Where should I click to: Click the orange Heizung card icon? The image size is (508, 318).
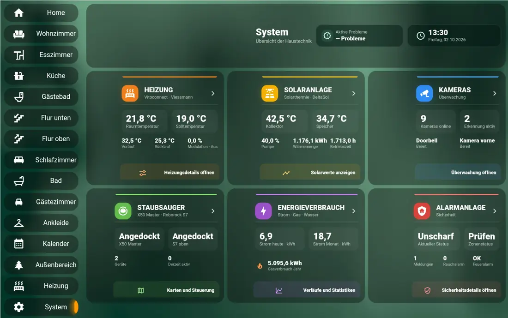tap(130, 93)
